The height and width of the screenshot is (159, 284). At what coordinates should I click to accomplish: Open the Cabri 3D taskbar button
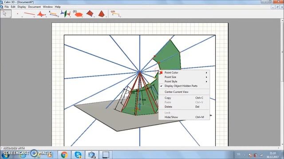point(92,155)
